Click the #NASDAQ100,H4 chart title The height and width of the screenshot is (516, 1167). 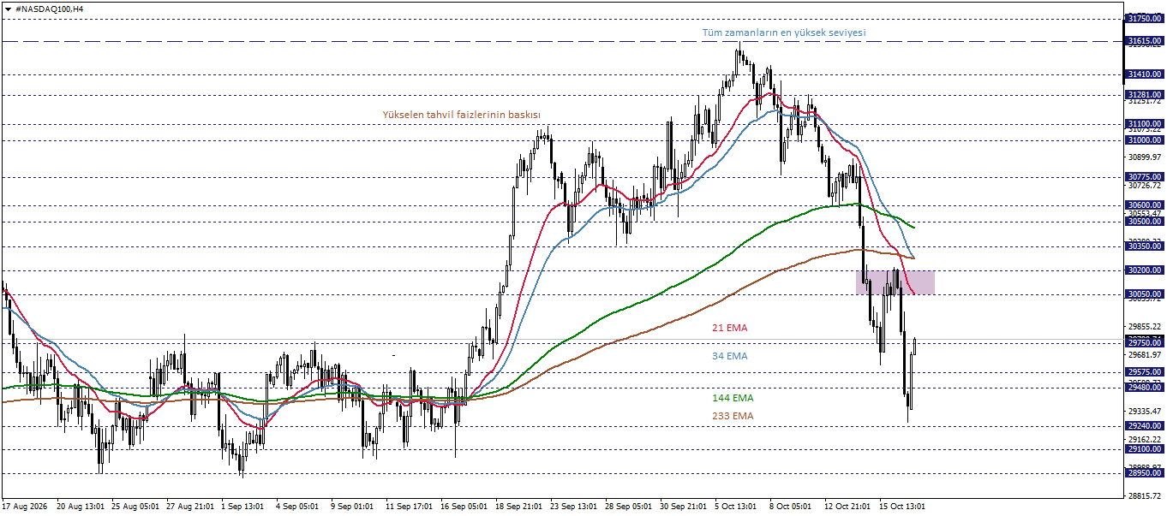pos(50,8)
